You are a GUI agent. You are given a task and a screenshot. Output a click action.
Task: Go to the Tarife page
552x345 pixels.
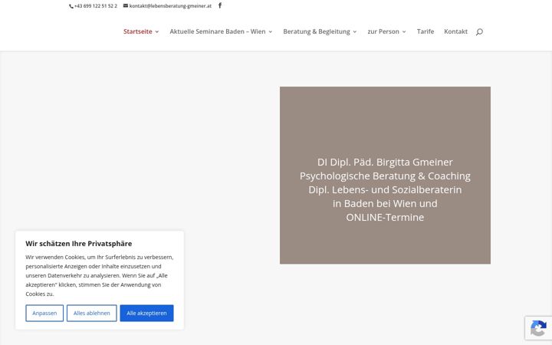click(426, 31)
